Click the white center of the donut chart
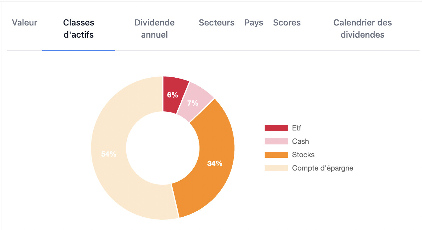This screenshot has height=230, width=422. (163, 148)
